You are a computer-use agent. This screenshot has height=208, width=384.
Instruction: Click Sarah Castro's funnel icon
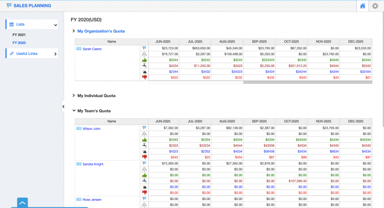coord(144,54)
